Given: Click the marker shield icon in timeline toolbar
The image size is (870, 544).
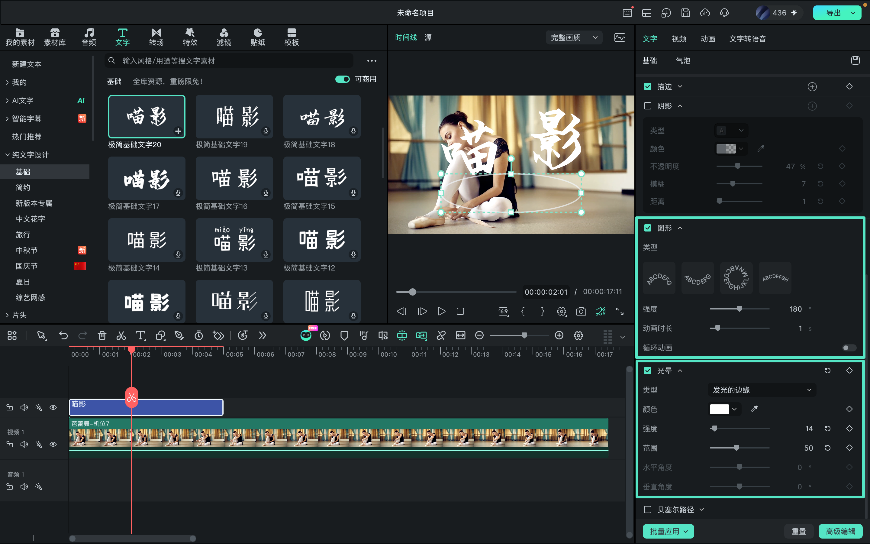Looking at the screenshot, I should [344, 336].
